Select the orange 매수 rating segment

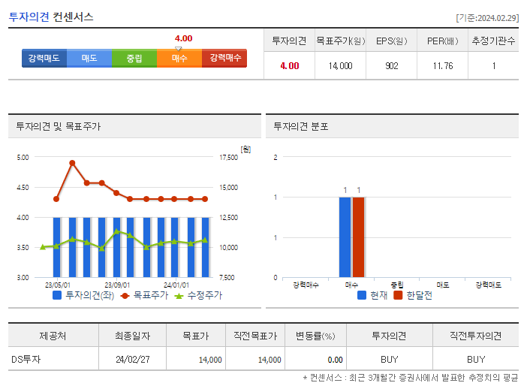point(179,58)
